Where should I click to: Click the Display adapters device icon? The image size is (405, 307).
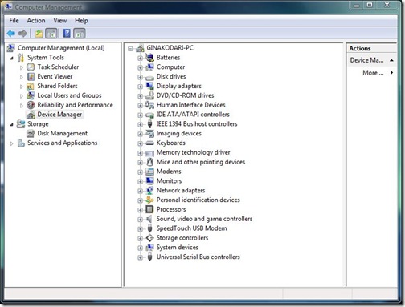[x=149, y=86]
